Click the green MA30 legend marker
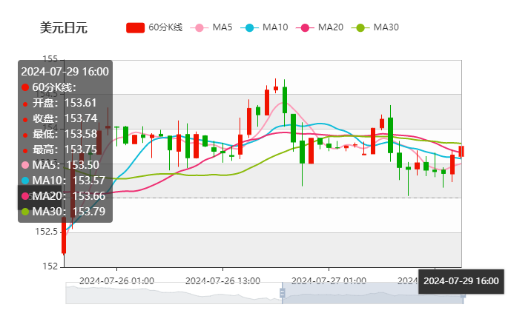Screen dimensions: 511x316 point(360,27)
